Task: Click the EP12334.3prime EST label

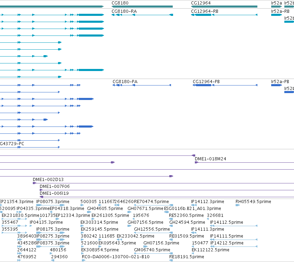Action: [x=73, y=215]
